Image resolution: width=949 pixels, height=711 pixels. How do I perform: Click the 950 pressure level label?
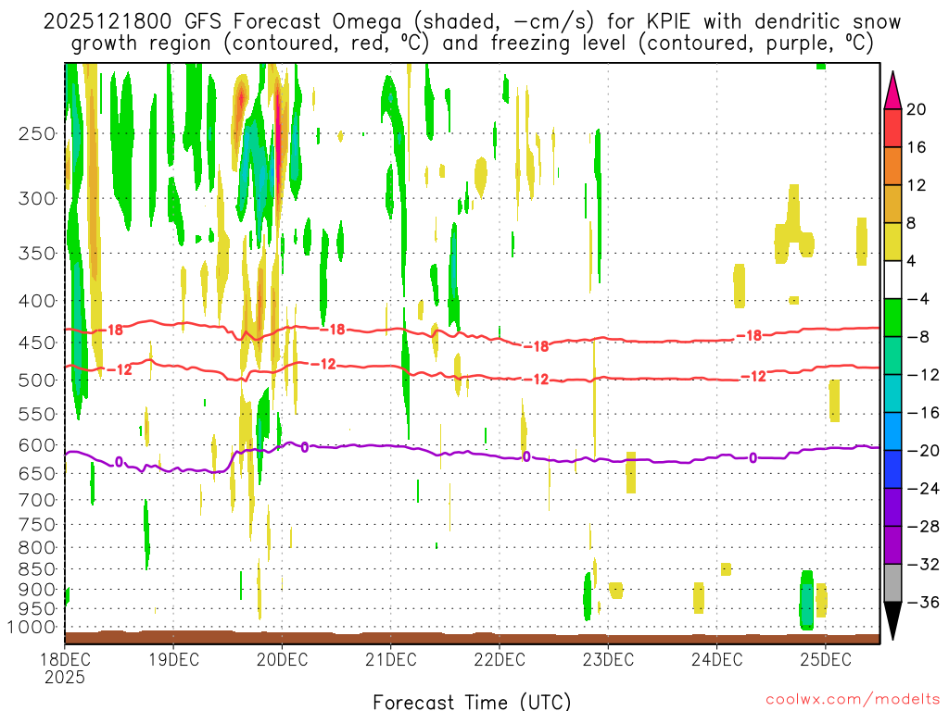(37, 609)
